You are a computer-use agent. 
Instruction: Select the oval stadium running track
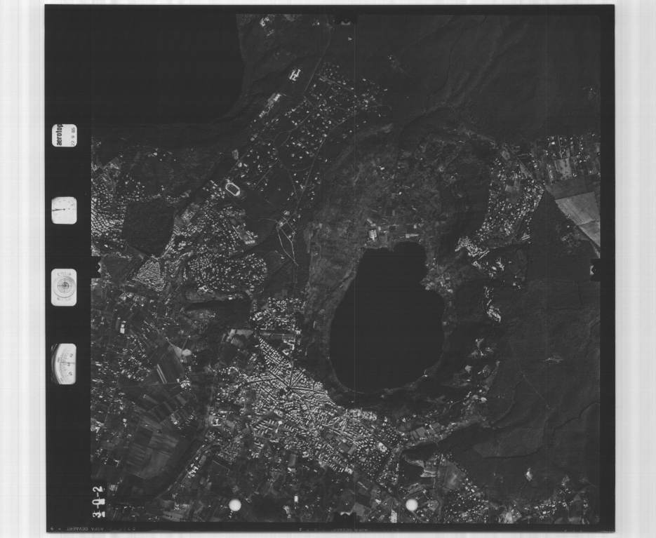coord(232,188)
